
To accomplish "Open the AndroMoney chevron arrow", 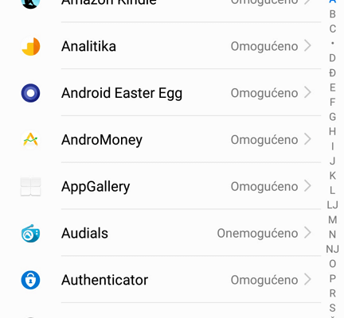I will tap(307, 139).
